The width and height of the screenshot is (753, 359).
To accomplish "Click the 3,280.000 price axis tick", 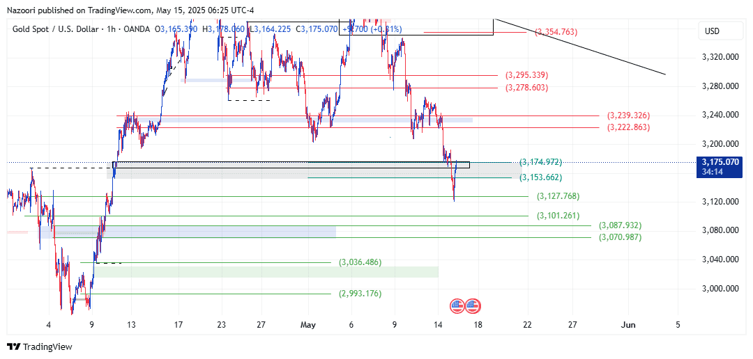I will click(x=720, y=86).
